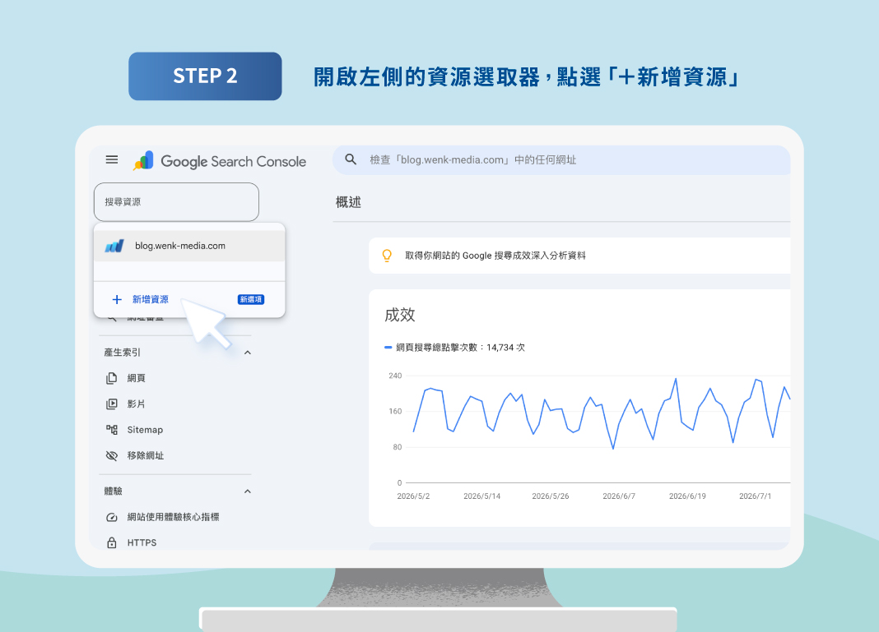This screenshot has height=632, width=879.
Task: Click the 240 y-axis value
Action: click(395, 376)
